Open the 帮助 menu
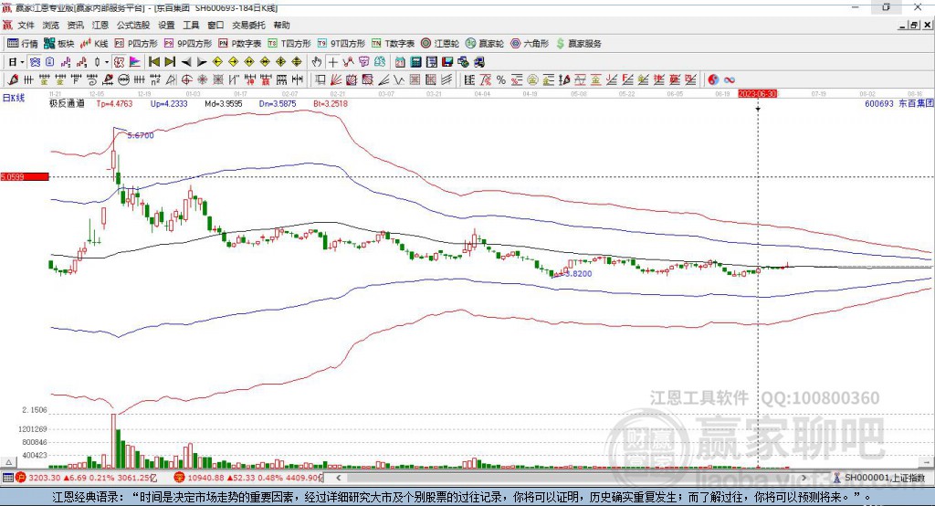 [281, 25]
